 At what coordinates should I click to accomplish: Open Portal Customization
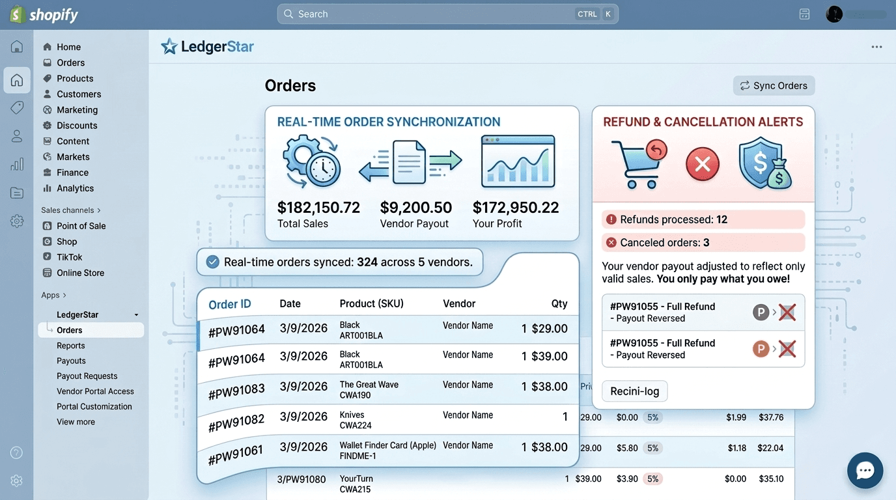coord(94,406)
